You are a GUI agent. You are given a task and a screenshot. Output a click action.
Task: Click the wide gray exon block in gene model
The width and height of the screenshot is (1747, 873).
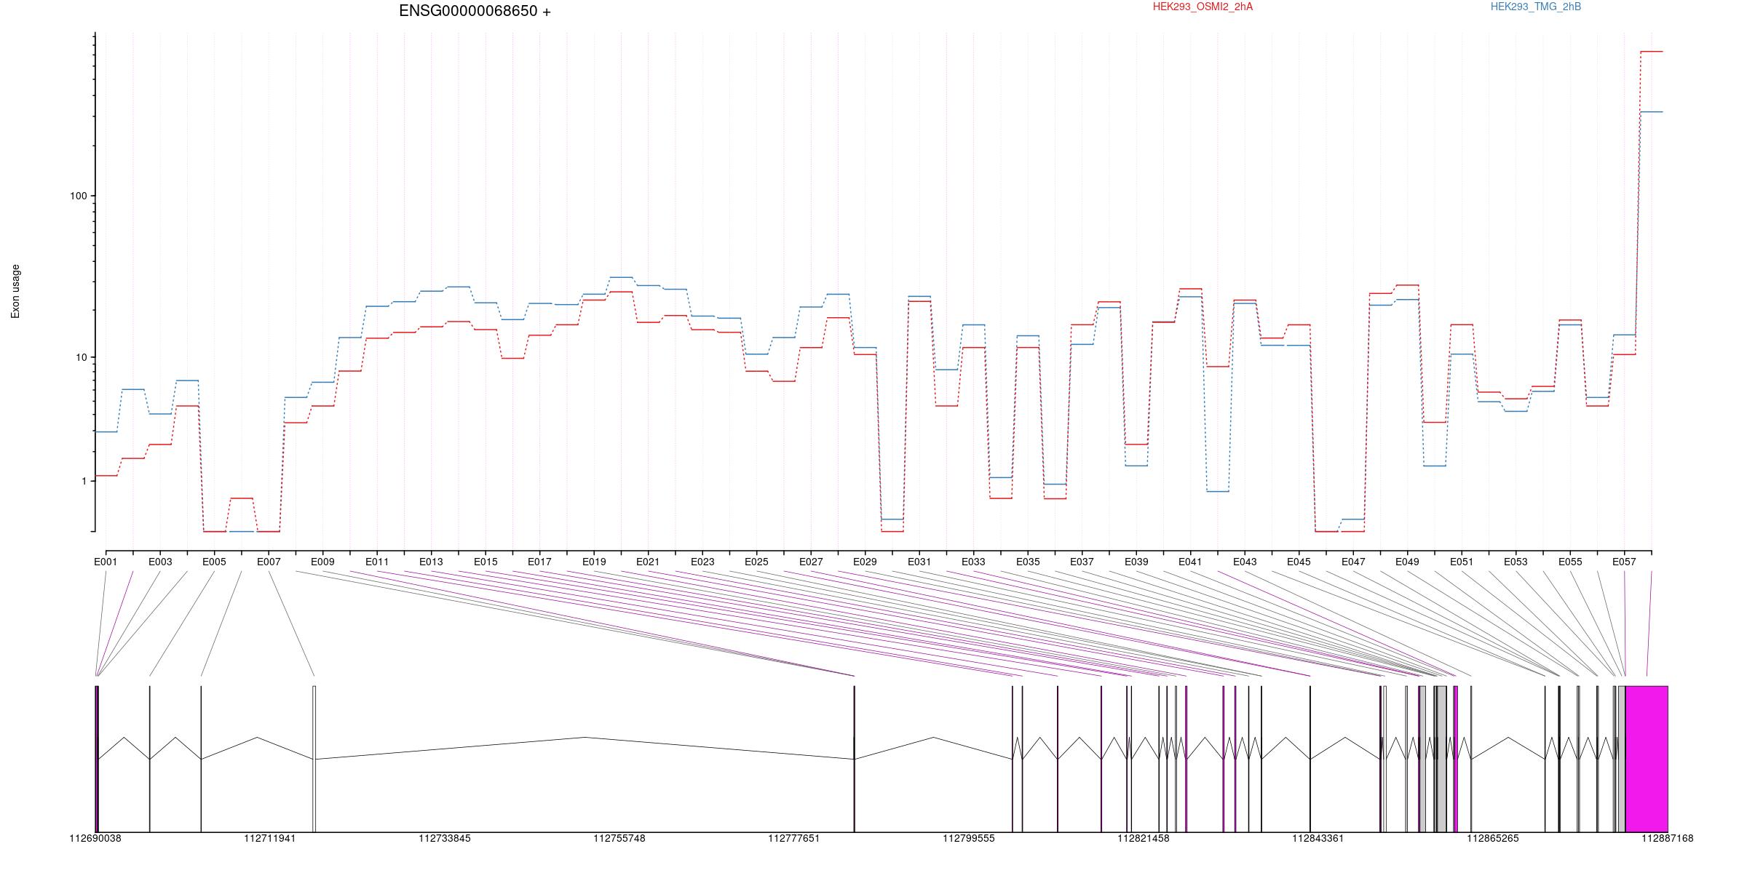1441,759
